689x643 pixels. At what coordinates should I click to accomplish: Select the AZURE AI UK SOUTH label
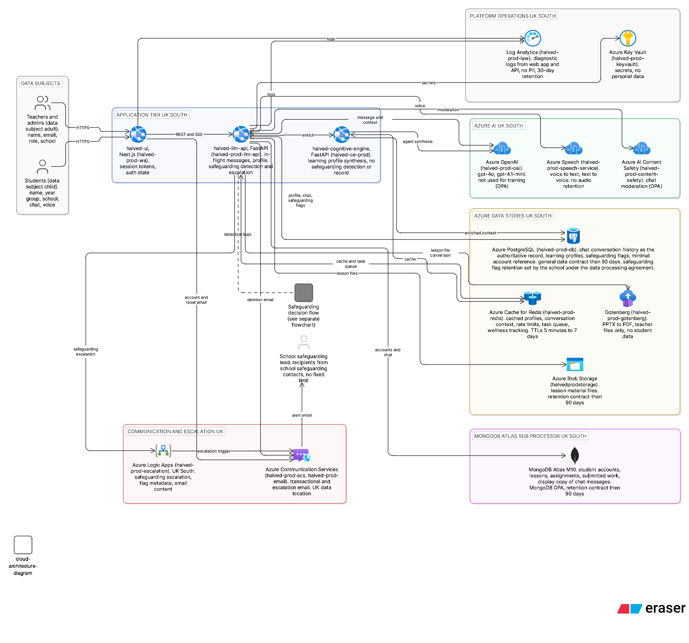click(x=498, y=126)
